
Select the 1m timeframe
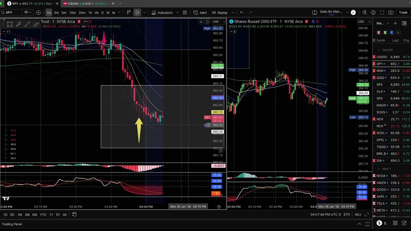pos(49,13)
